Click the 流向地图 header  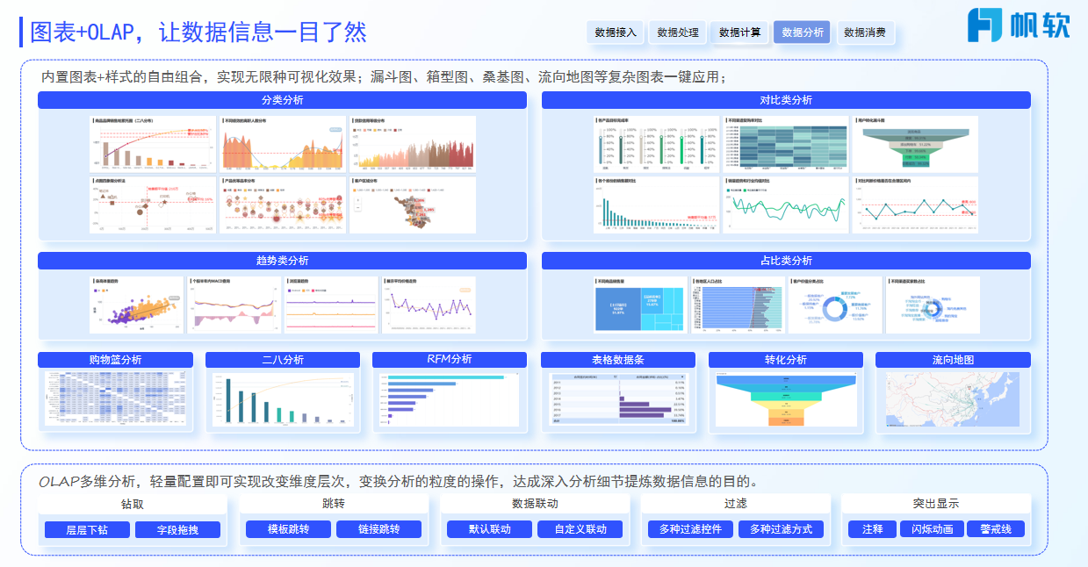pos(953,360)
